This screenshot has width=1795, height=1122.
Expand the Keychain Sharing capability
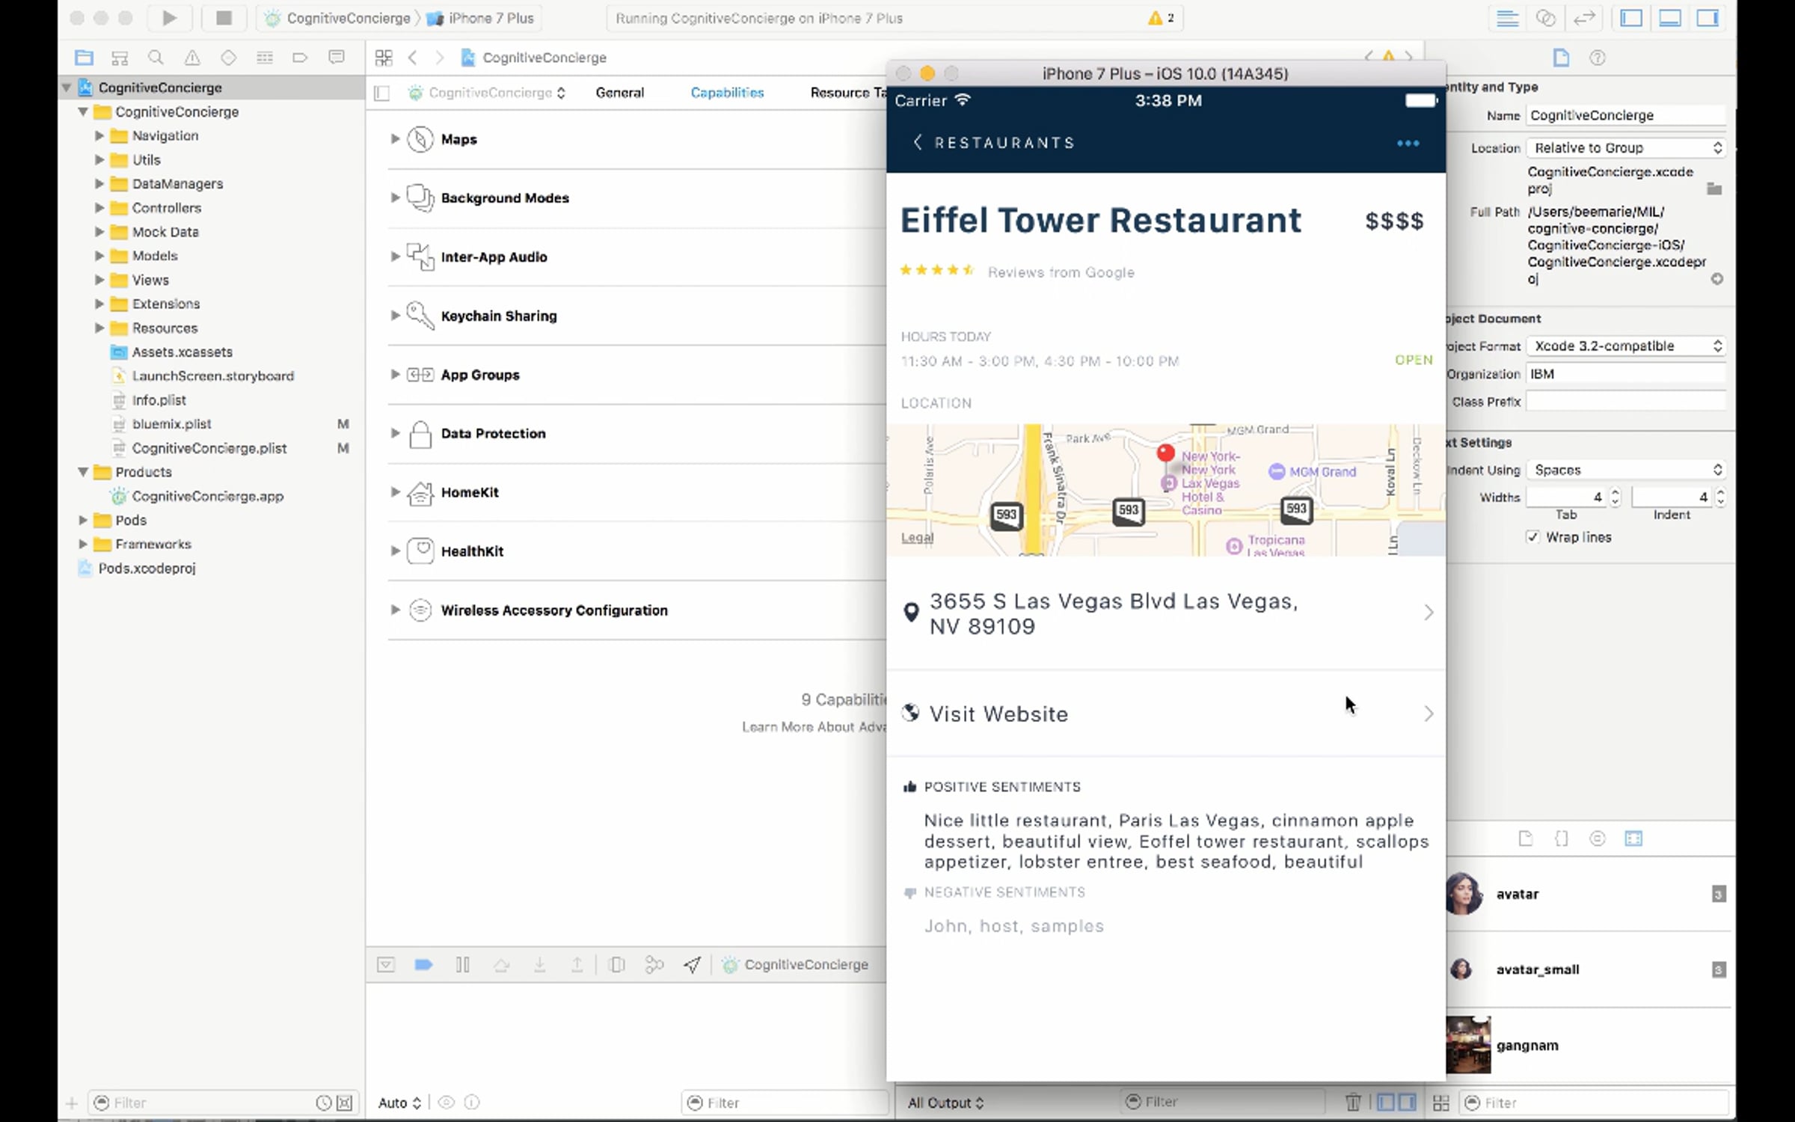coord(395,316)
